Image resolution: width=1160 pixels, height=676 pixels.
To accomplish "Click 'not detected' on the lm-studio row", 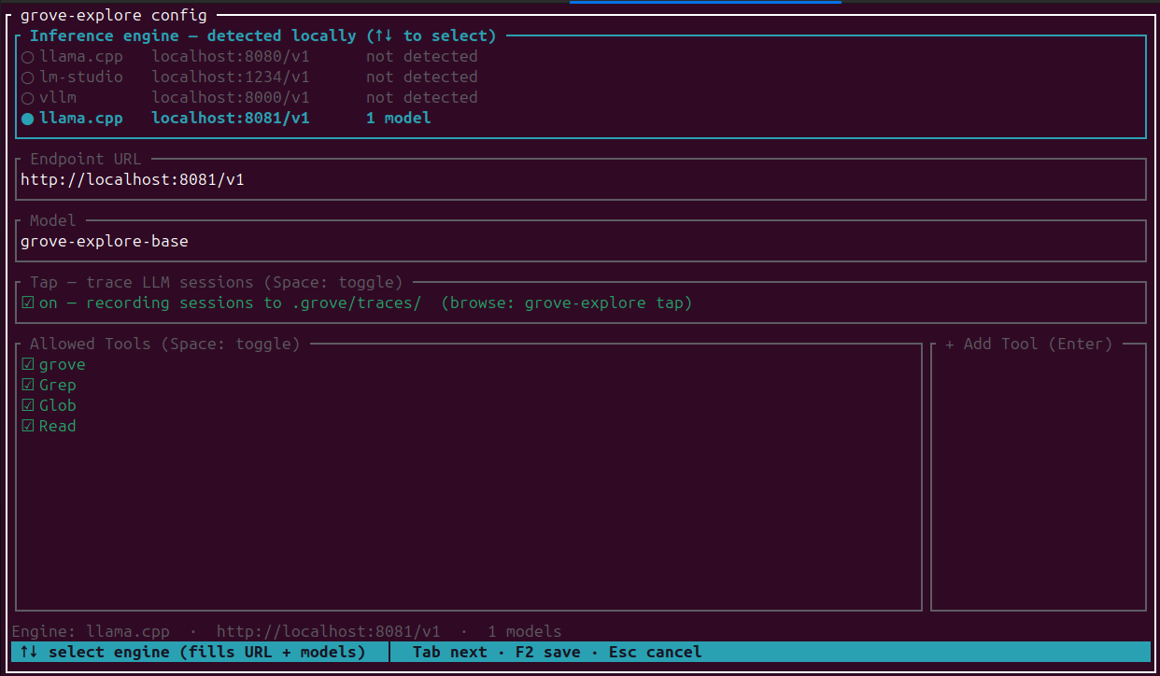I will pos(422,77).
